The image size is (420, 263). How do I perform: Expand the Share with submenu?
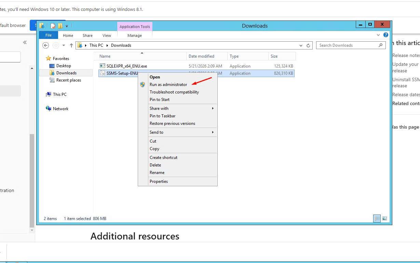click(178, 108)
